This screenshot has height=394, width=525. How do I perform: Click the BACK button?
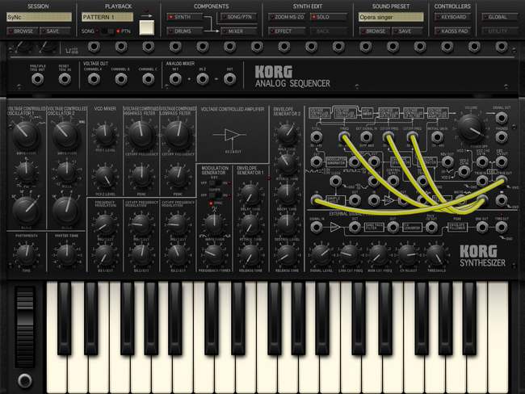pos(329,31)
